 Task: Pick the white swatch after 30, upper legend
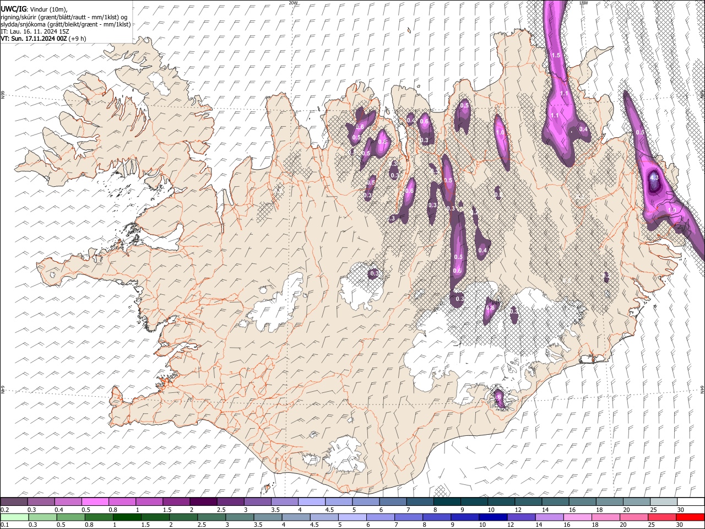691,502
